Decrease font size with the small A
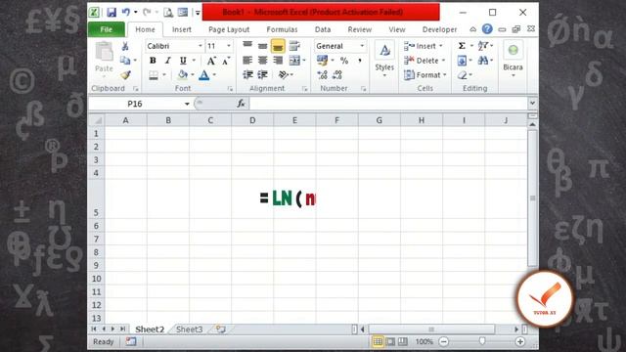 click(x=226, y=61)
